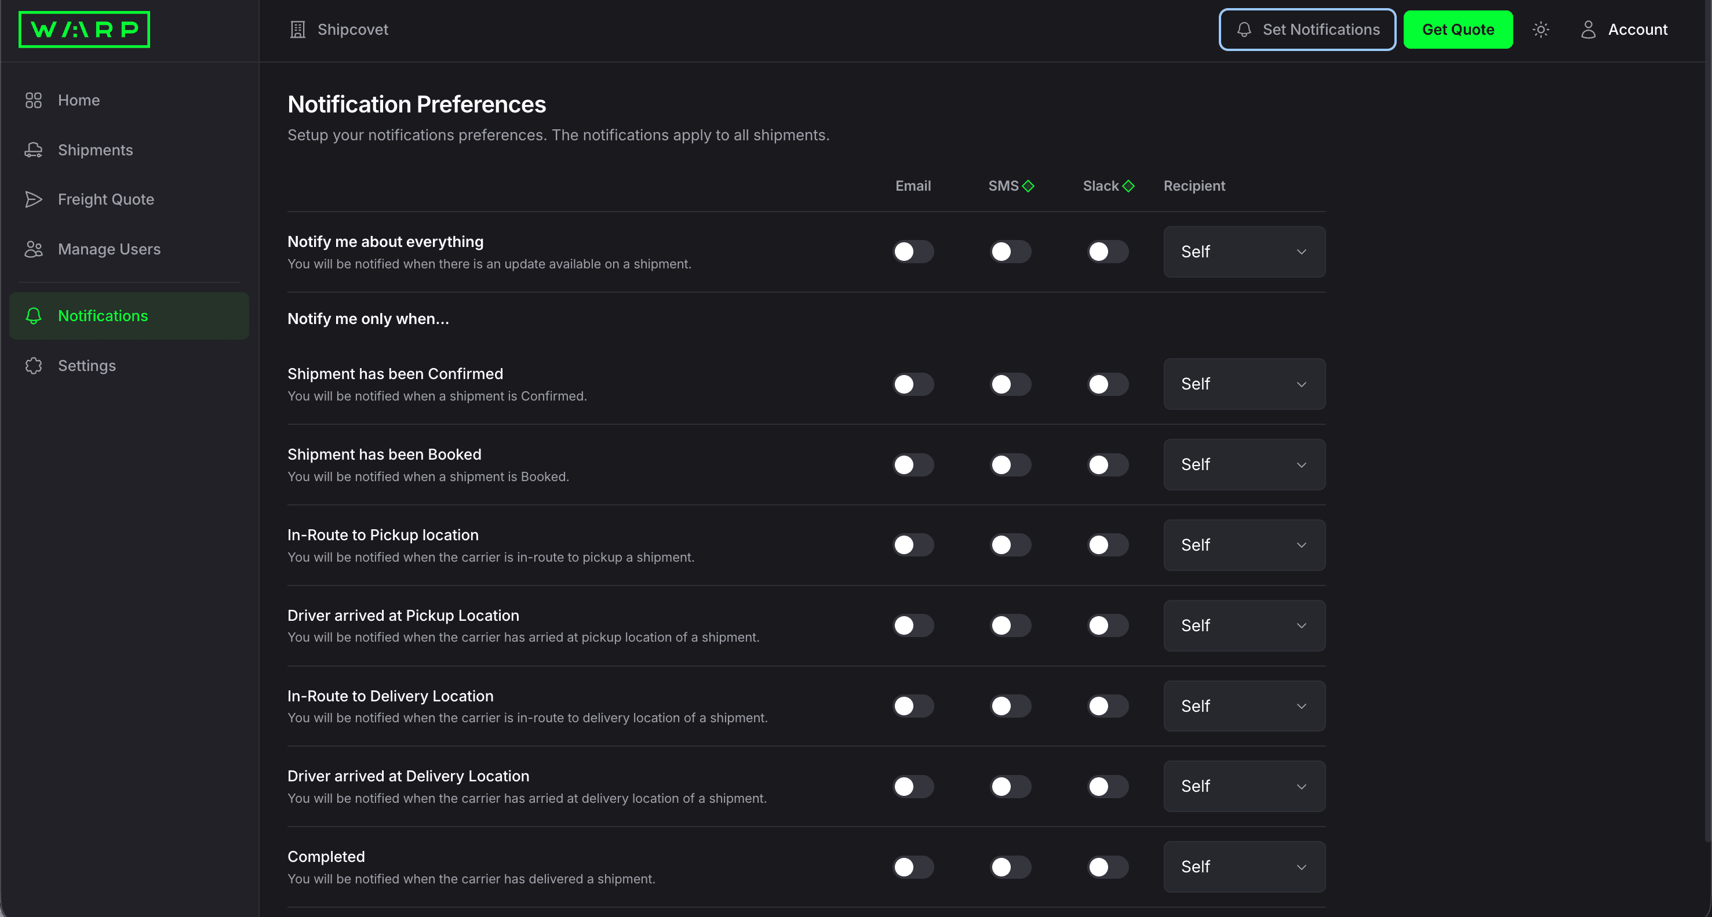Open Settings via the gear icon
This screenshot has height=917, width=1712.
(34, 365)
